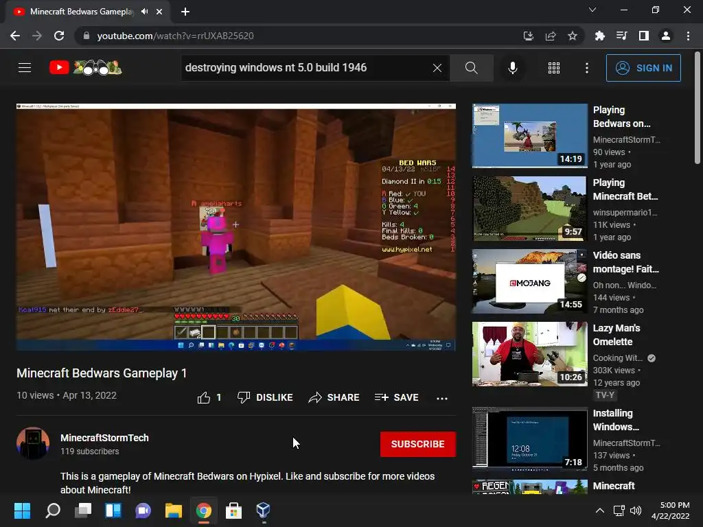Run search with magnifier button

pos(471,68)
